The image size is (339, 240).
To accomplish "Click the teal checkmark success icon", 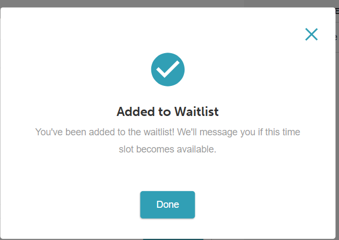I will tap(168, 69).
